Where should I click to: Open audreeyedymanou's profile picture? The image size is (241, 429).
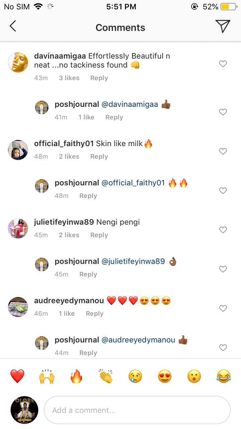pos(18,307)
